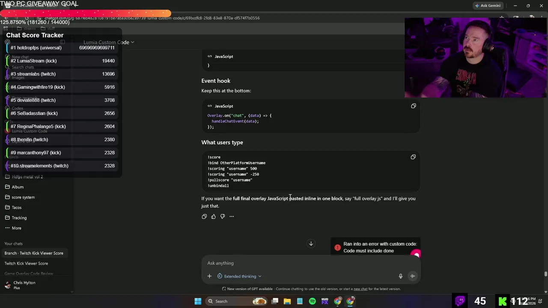
Task: Select #2 LumiaStream (kick) tracker row
Action: click(x=63, y=61)
